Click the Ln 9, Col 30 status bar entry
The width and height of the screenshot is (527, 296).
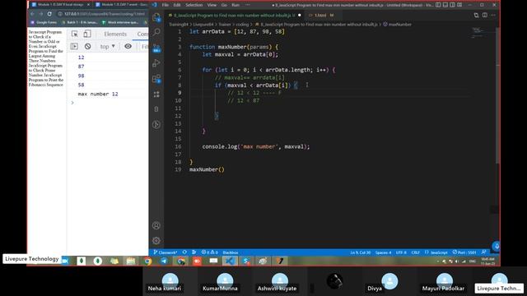(361, 252)
